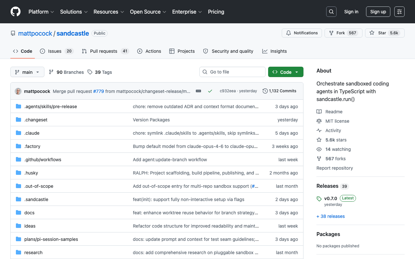The width and height of the screenshot is (415, 259).
Task: Open appearance settings icon next to Sign up
Action: [399, 12]
